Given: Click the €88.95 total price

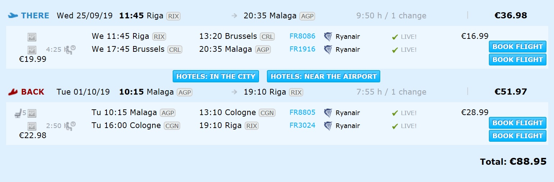Looking at the screenshot, I should pos(528,161).
